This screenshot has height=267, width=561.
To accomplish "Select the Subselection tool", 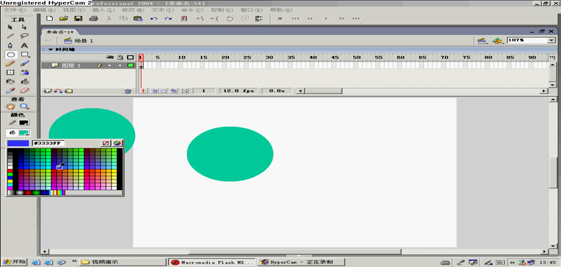I will (x=24, y=27).
